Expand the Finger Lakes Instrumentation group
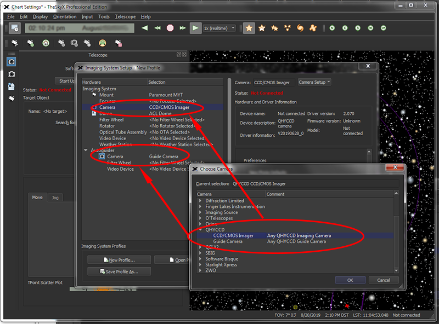The width and height of the screenshot is (439, 324). click(200, 206)
